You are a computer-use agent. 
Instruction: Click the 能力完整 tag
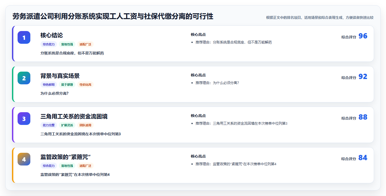click(x=49, y=125)
